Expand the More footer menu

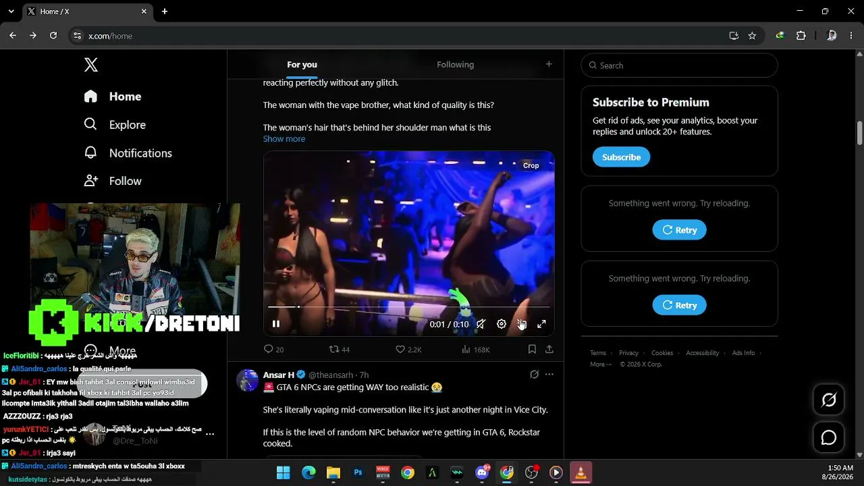pyautogui.click(x=601, y=364)
